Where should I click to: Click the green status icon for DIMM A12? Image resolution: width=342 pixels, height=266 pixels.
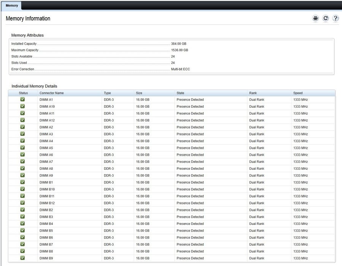(x=22, y=120)
